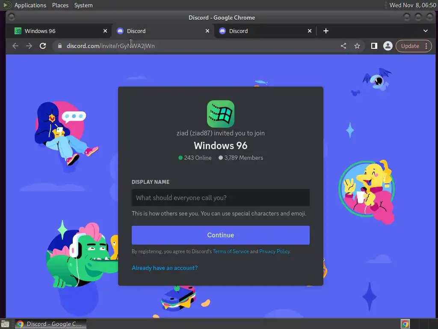438x329 pixels.
Task: Click the Continue button
Action: [x=221, y=235]
